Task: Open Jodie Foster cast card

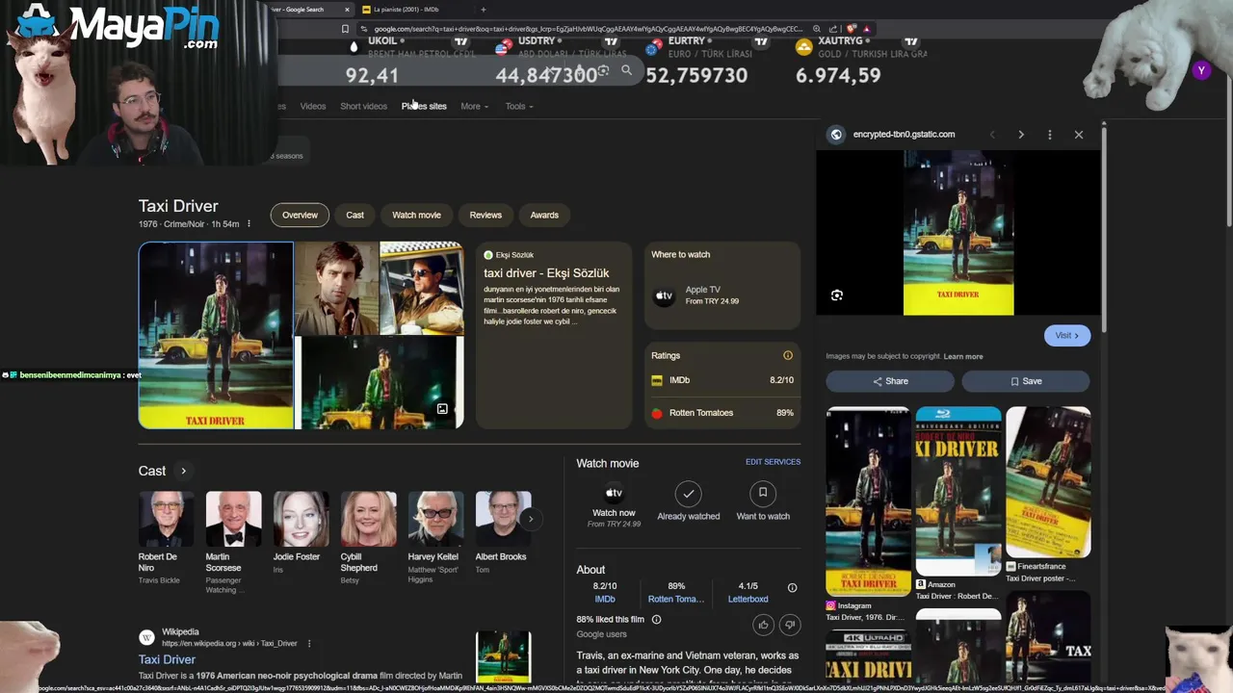Action: point(301,532)
